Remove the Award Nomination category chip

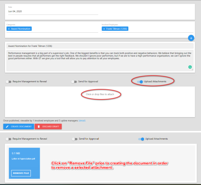(x=9, y=29)
